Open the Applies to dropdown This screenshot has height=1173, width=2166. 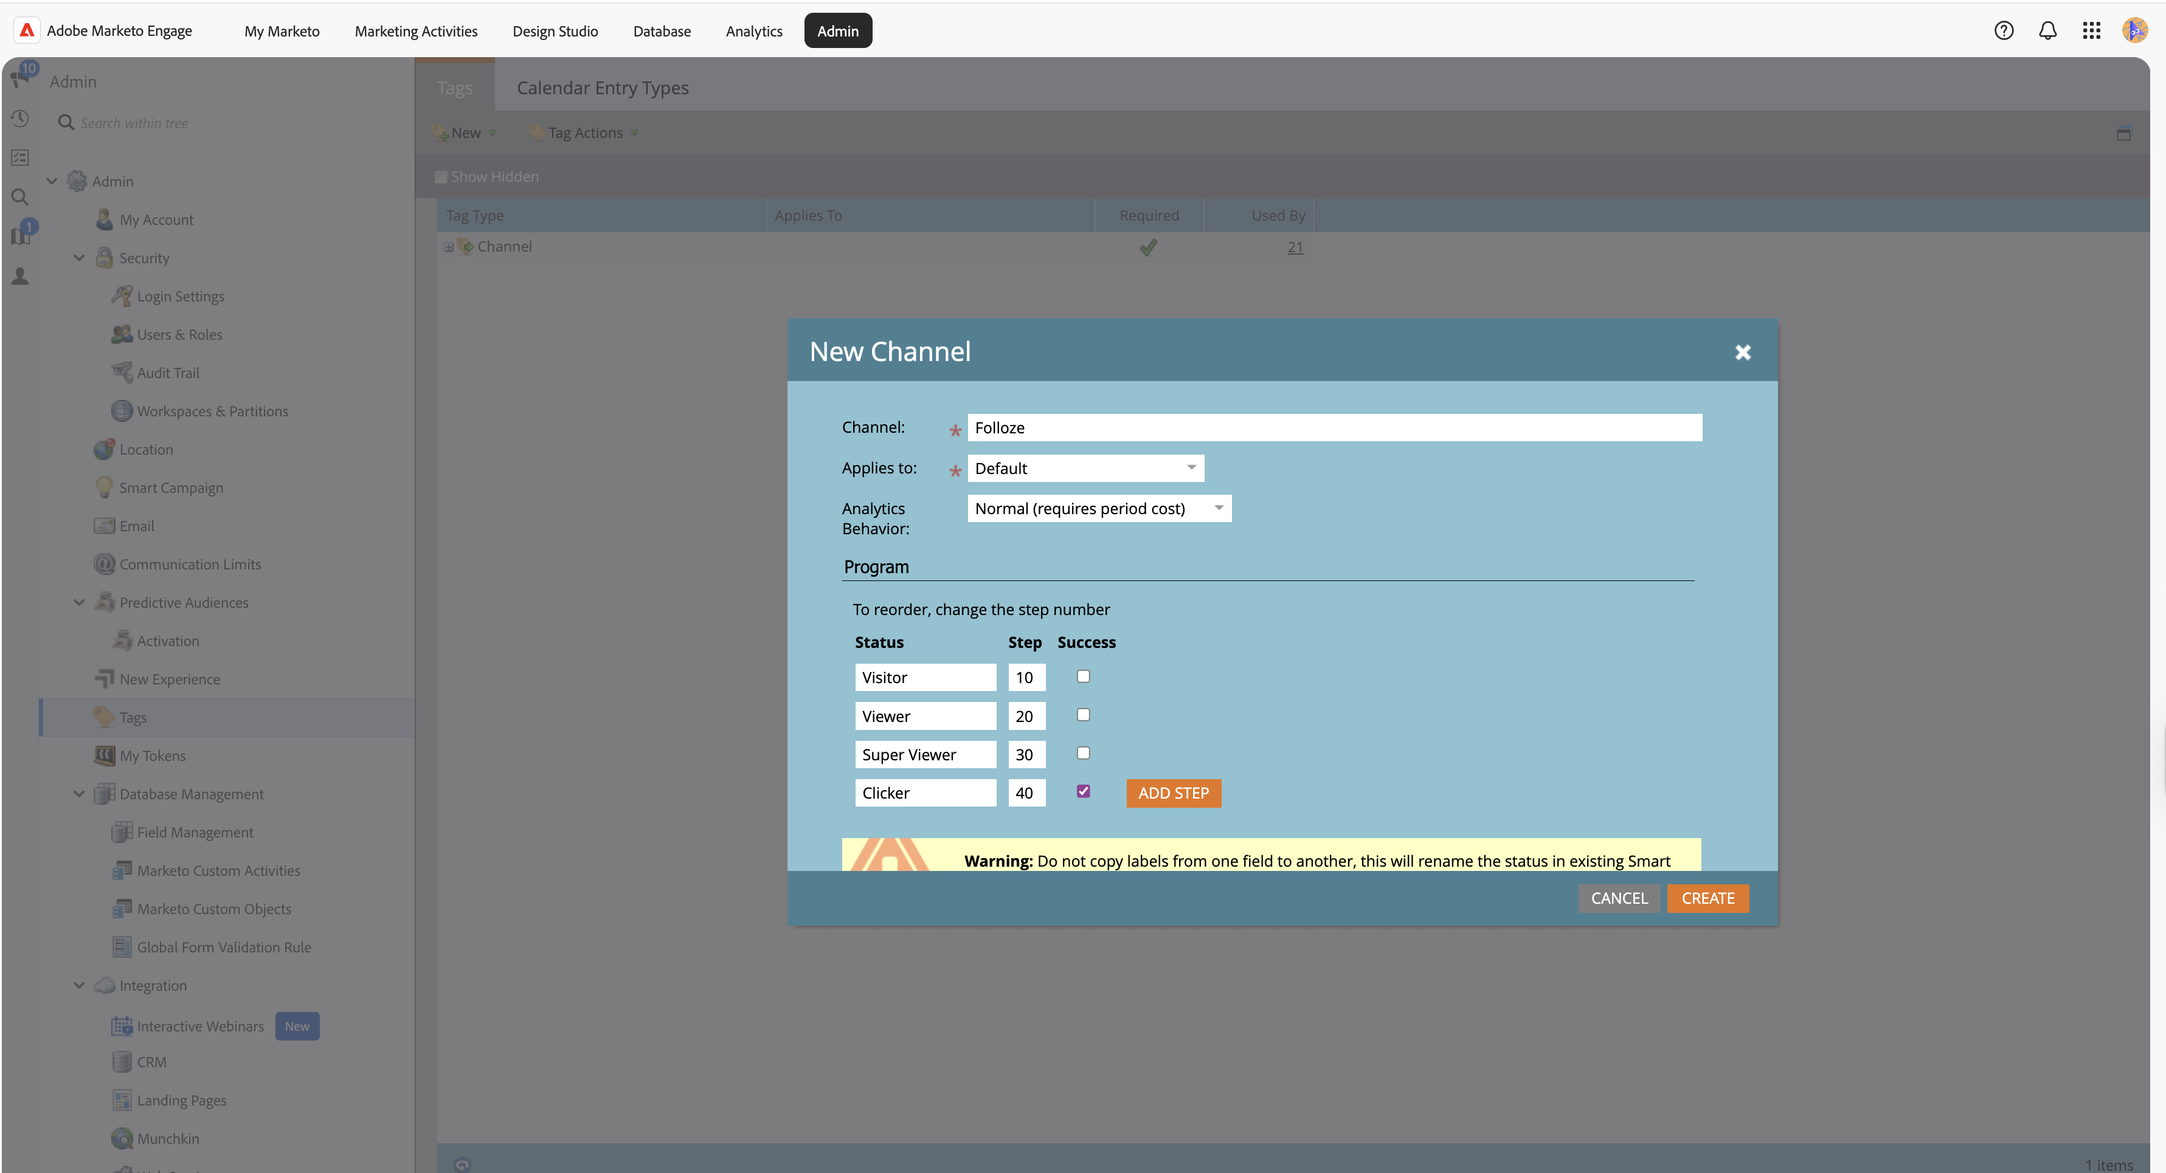click(x=1085, y=468)
